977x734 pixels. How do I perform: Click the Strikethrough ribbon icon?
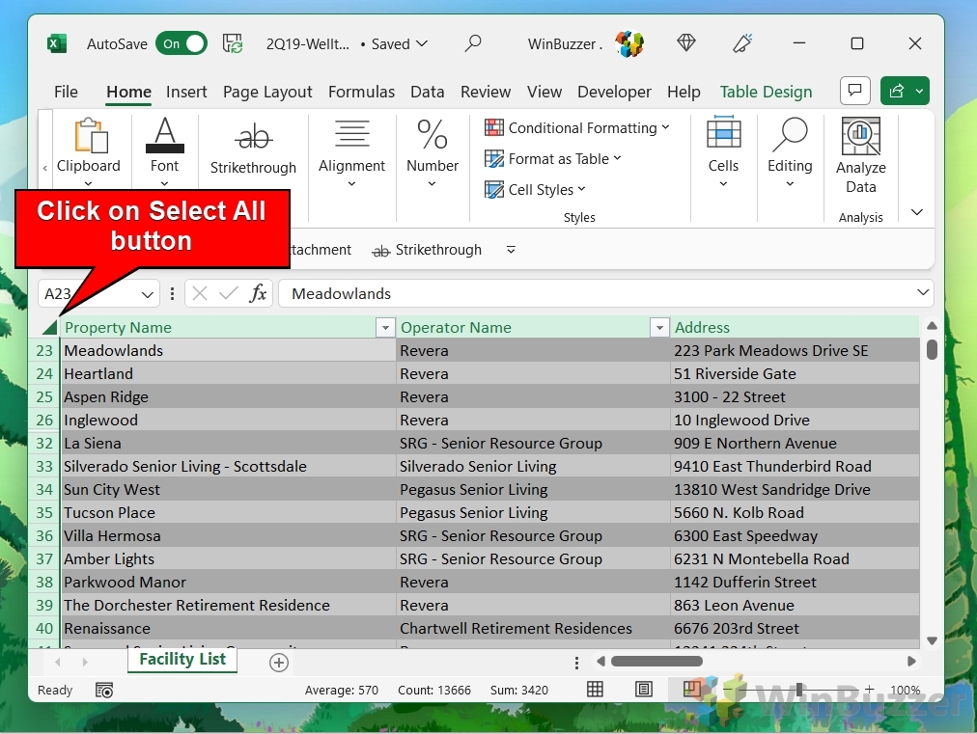[x=253, y=137]
